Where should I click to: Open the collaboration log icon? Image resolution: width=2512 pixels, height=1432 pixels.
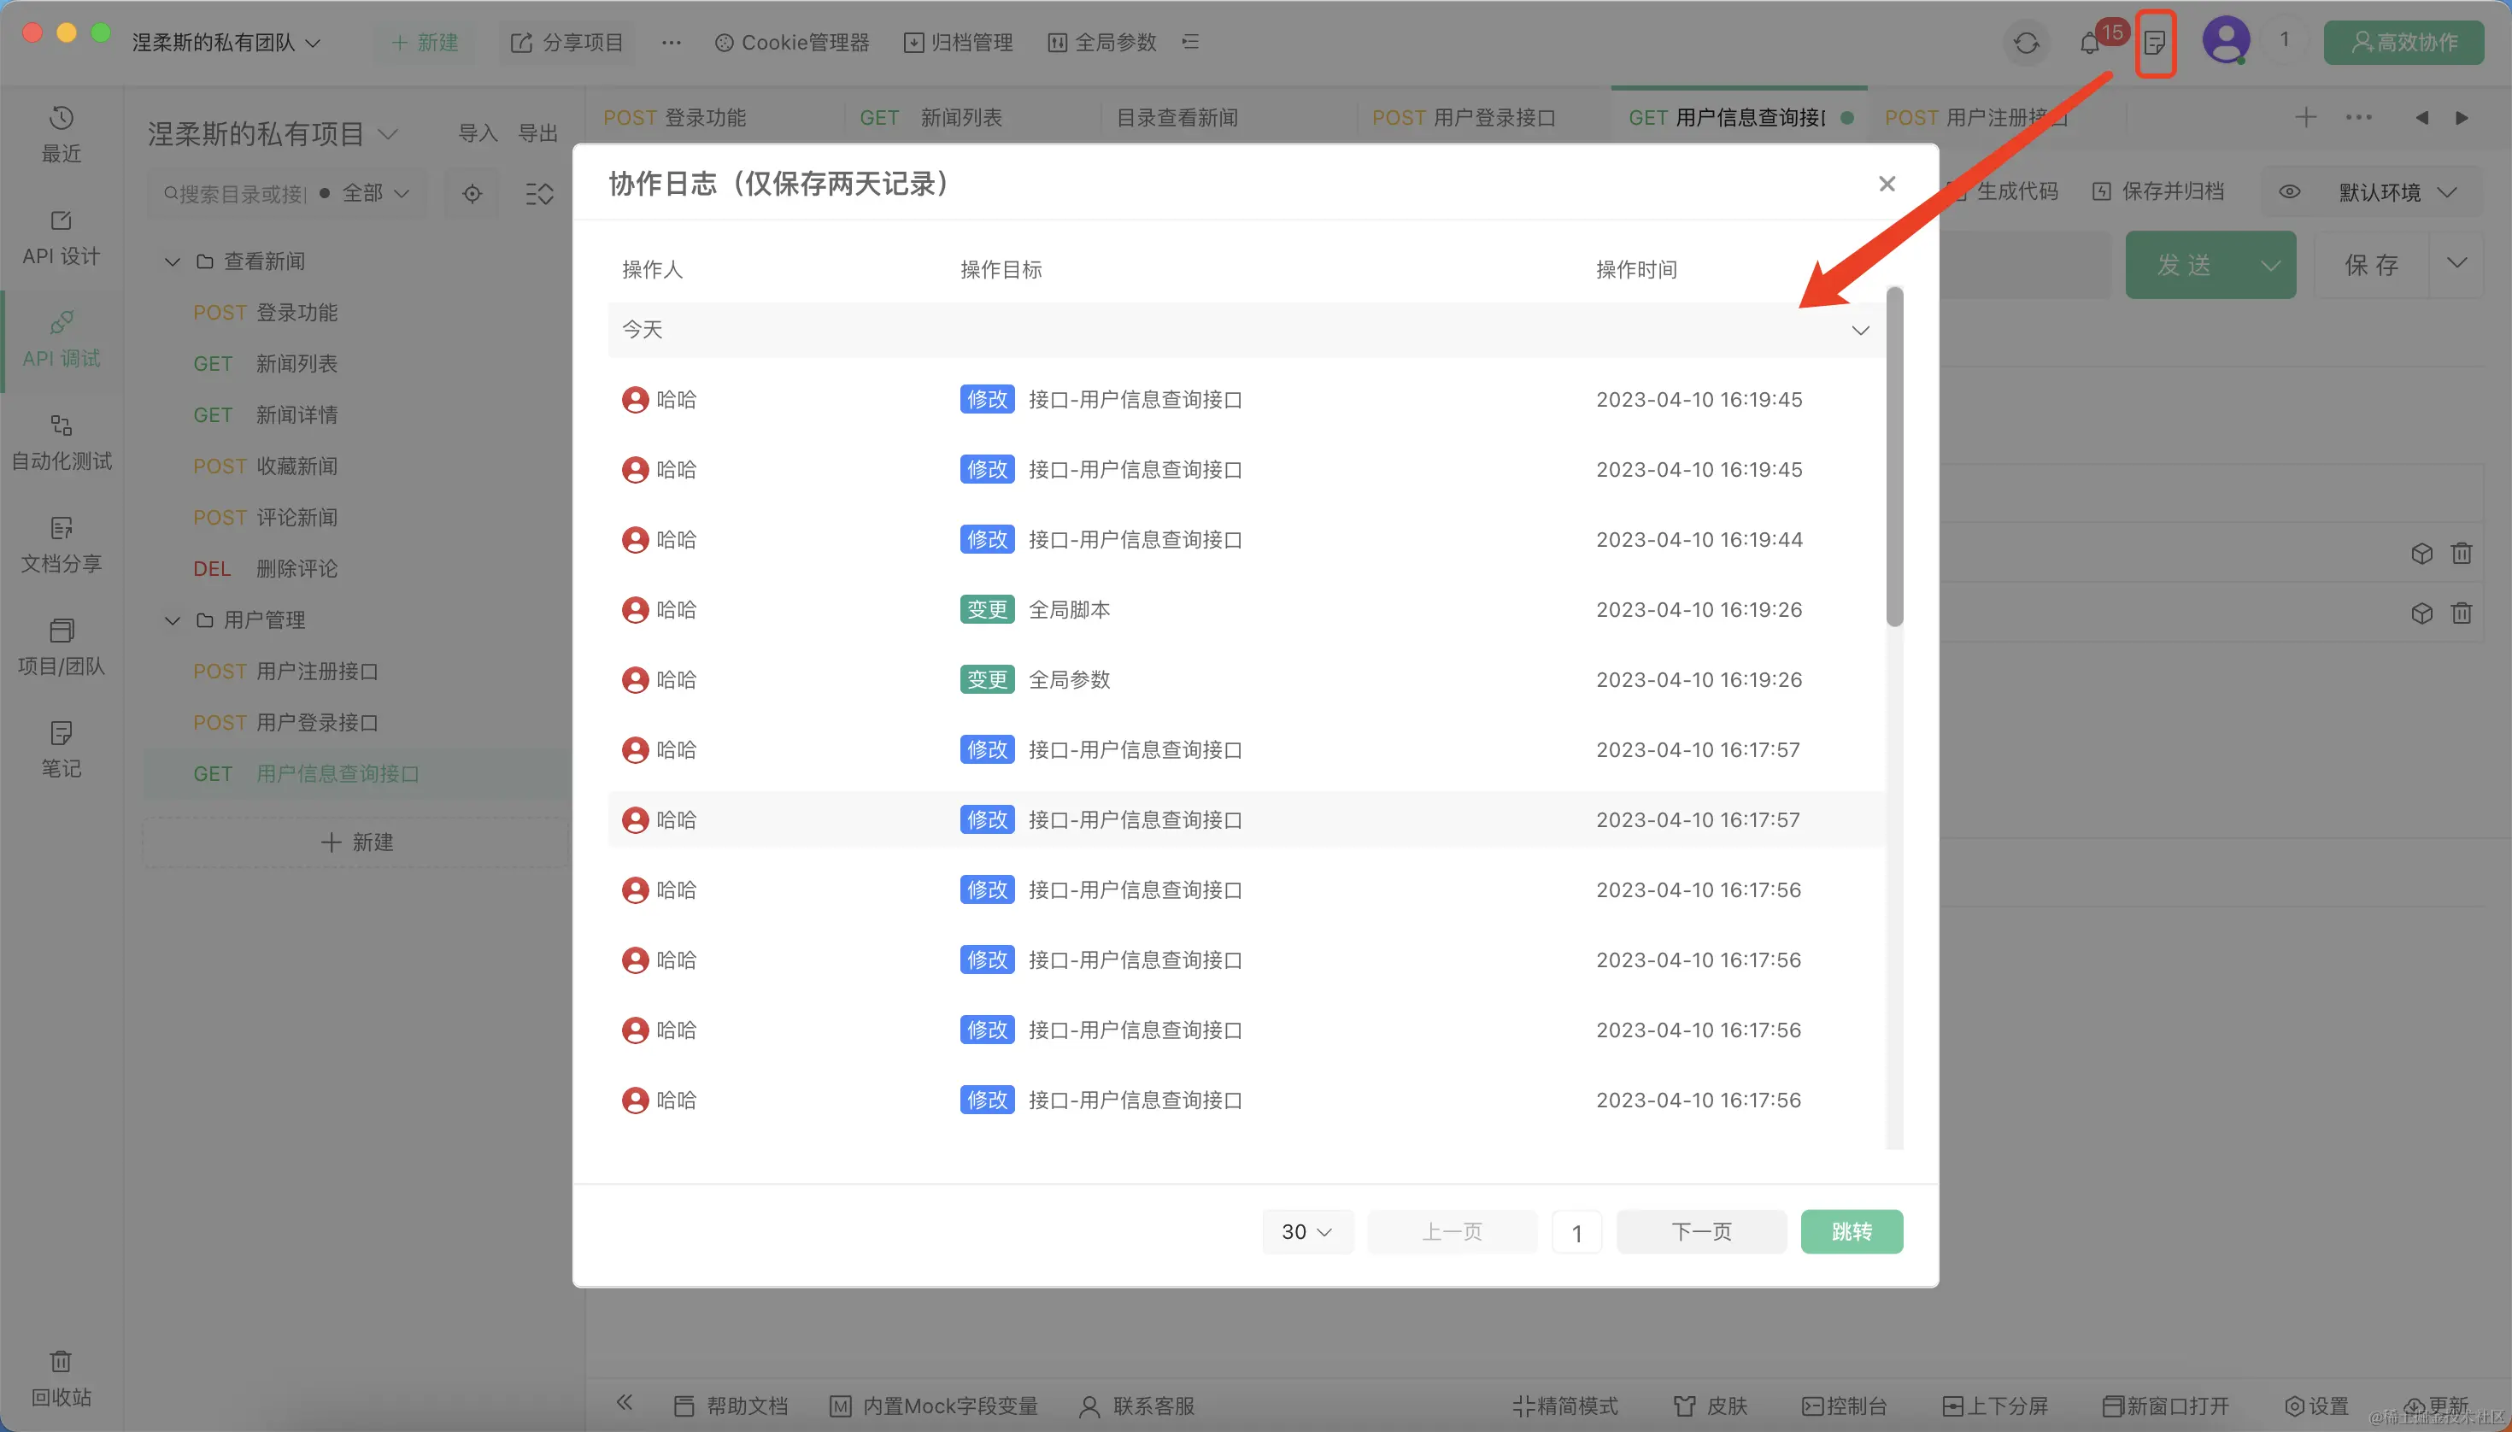pos(2154,44)
